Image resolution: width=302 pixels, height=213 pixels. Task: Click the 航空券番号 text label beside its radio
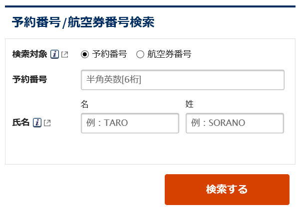[x=169, y=54]
